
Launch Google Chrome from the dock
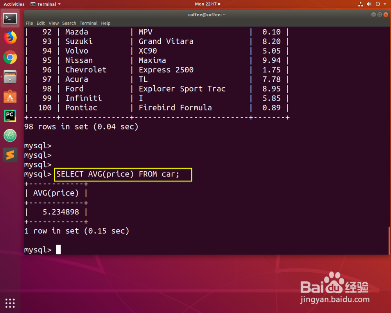(10, 58)
